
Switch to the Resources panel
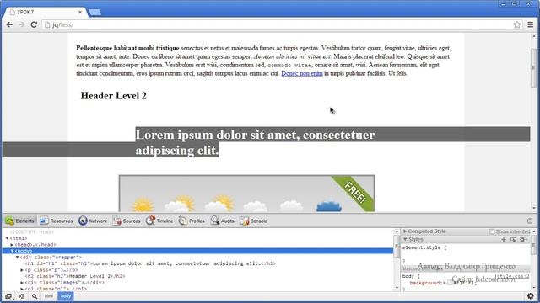[57, 221]
